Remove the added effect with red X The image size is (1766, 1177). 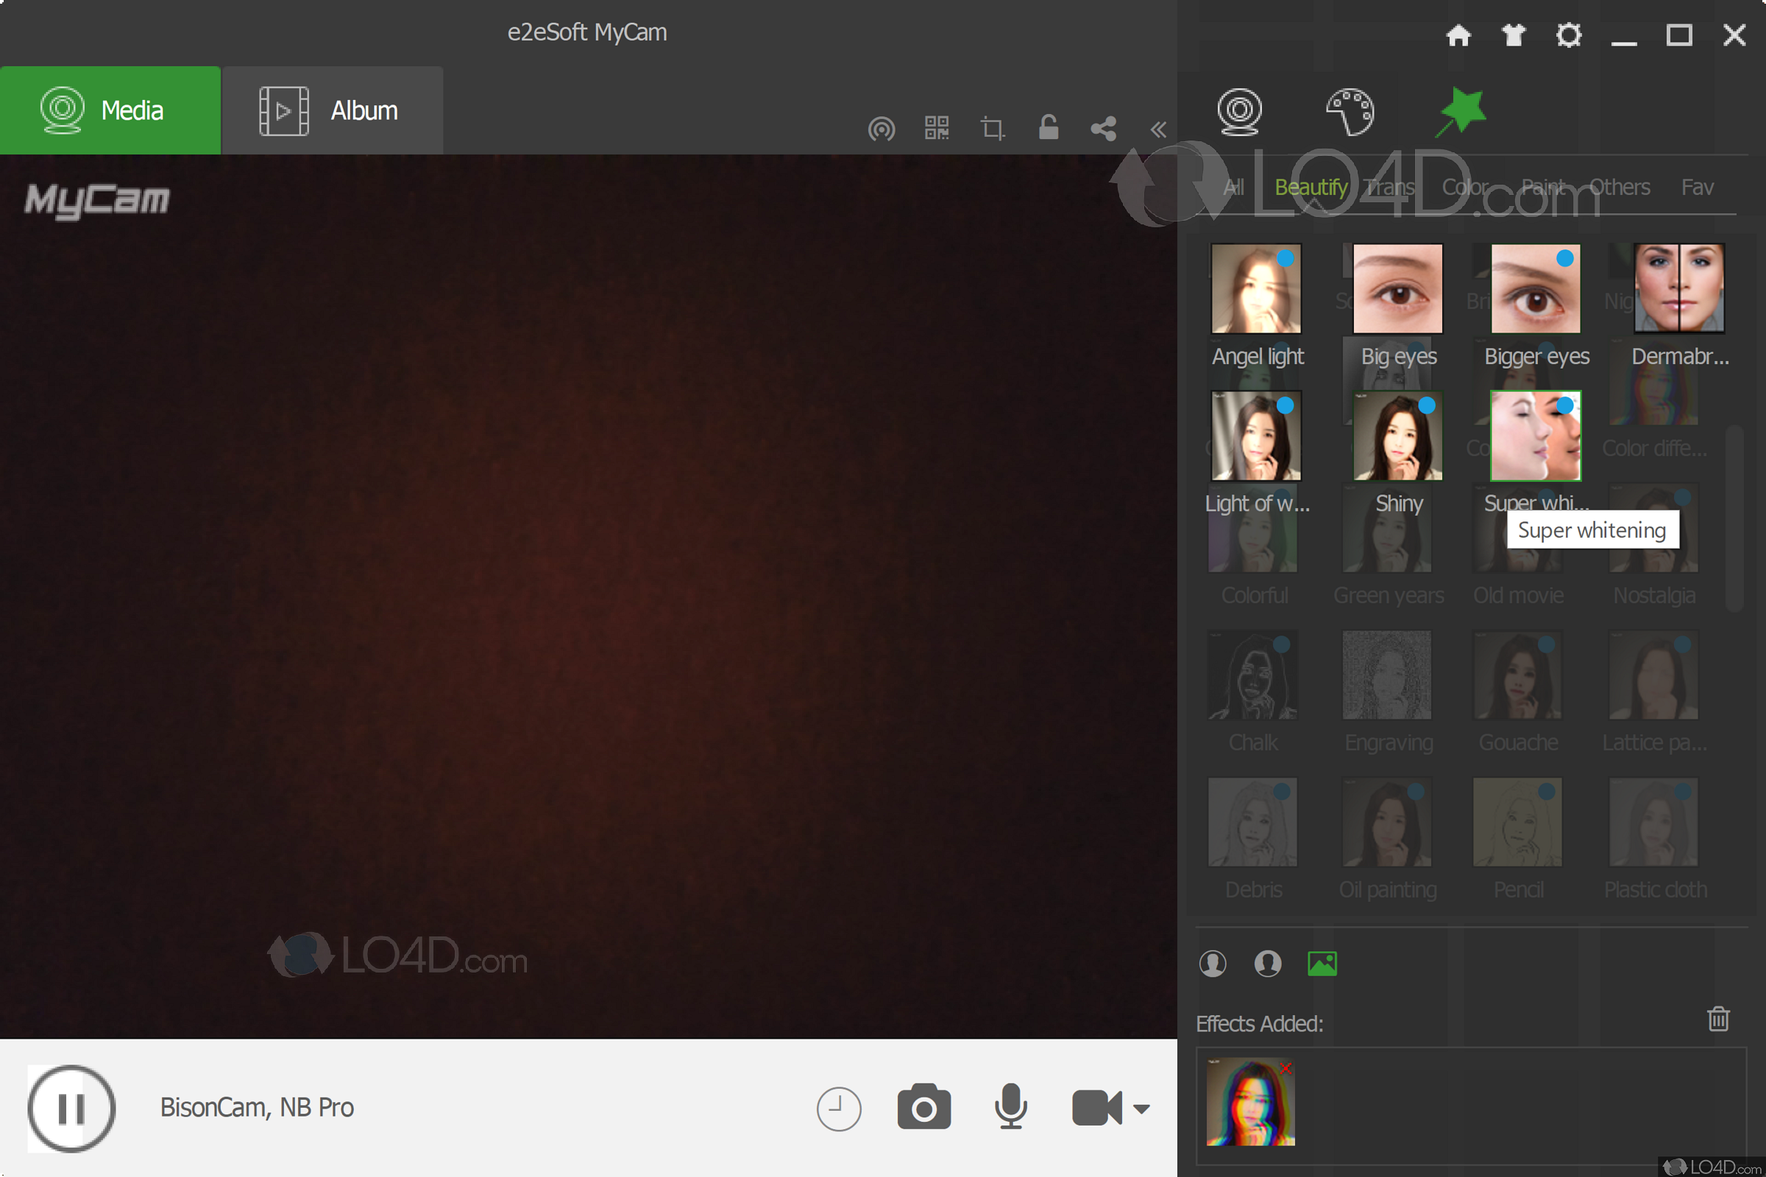[x=1286, y=1068]
